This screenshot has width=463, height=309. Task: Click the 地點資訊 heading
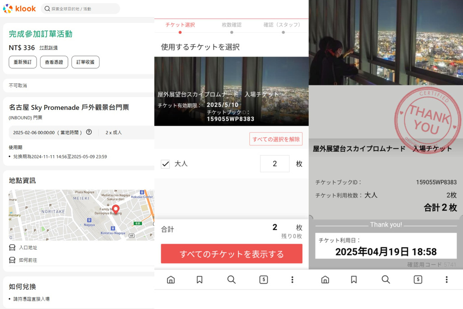coord(23,181)
